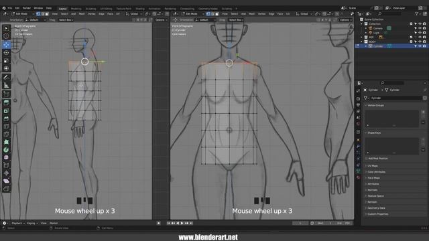Open the Modifiers wrench properties tab

[358, 147]
